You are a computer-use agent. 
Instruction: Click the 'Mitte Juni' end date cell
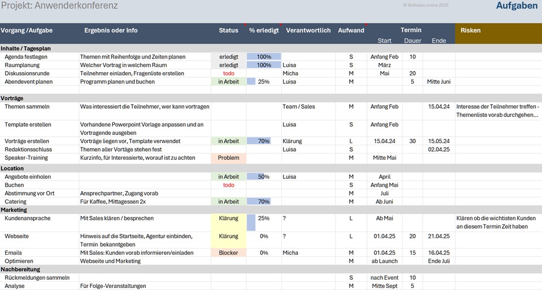(x=438, y=81)
